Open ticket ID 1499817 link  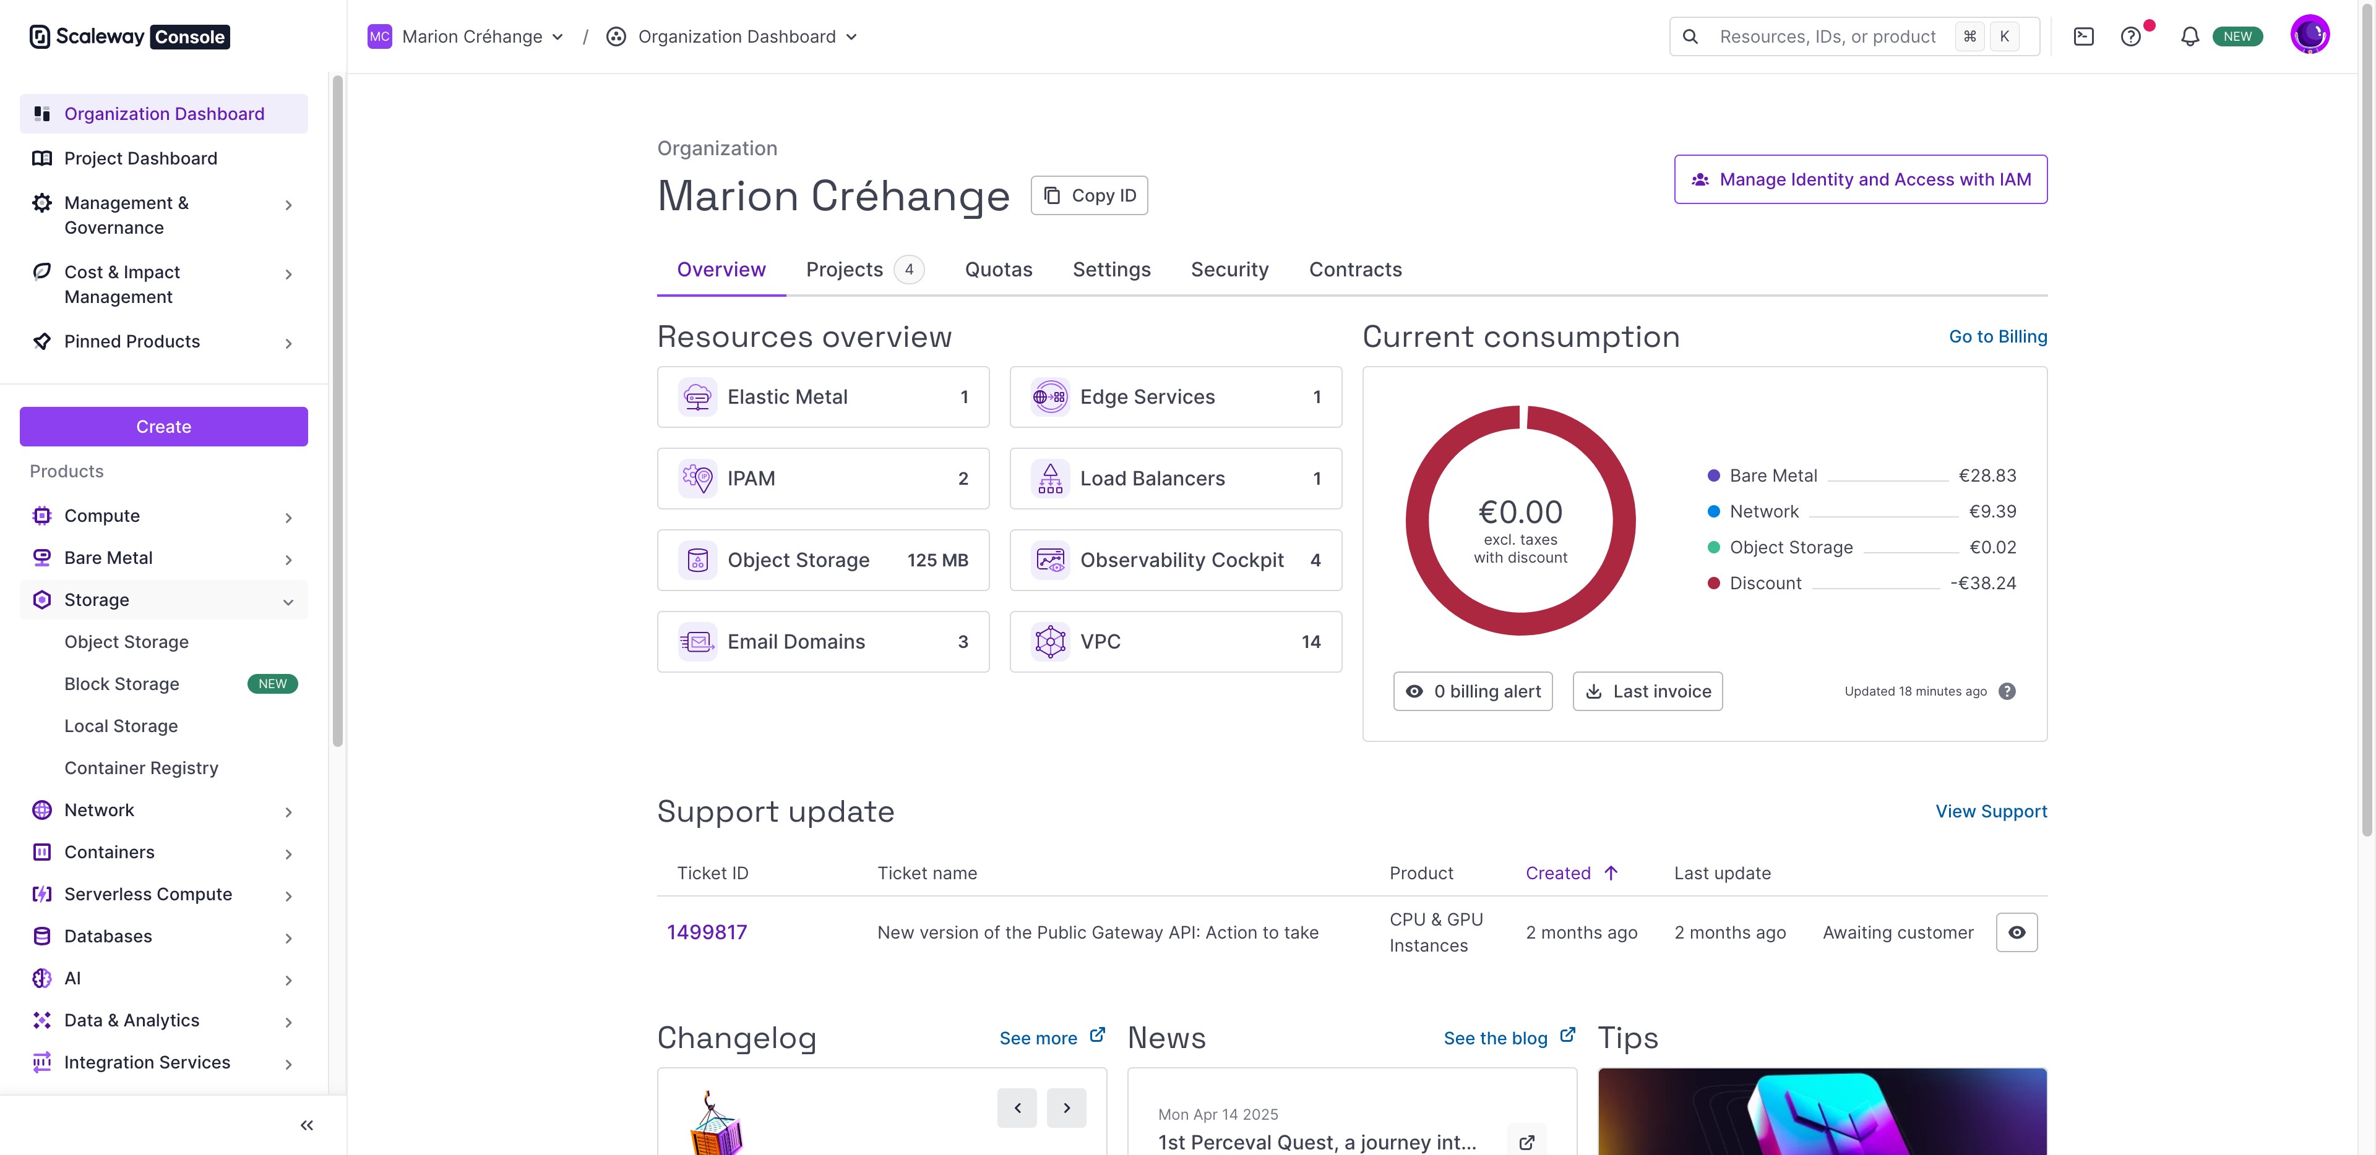pos(707,933)
